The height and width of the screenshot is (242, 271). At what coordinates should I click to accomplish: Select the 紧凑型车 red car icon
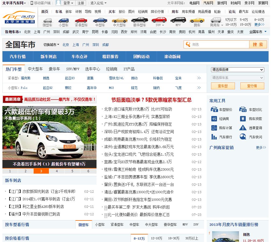pos(81,20)
